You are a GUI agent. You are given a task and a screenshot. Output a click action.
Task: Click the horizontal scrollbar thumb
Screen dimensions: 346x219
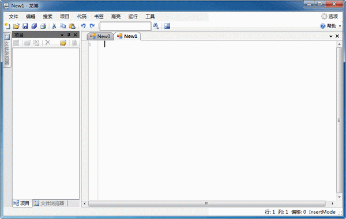tap(207, 203)
